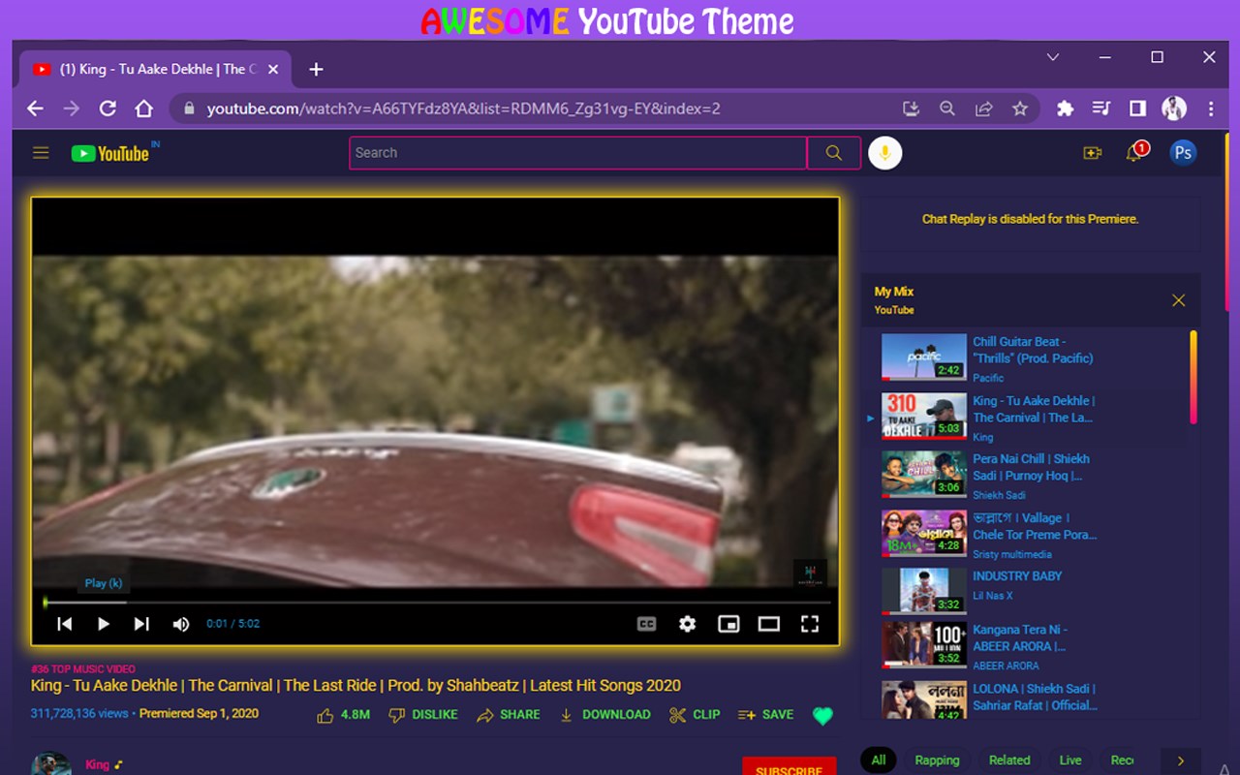
Task: Click the red SUBSCRIBE button
Action: [x=789, y=766]
